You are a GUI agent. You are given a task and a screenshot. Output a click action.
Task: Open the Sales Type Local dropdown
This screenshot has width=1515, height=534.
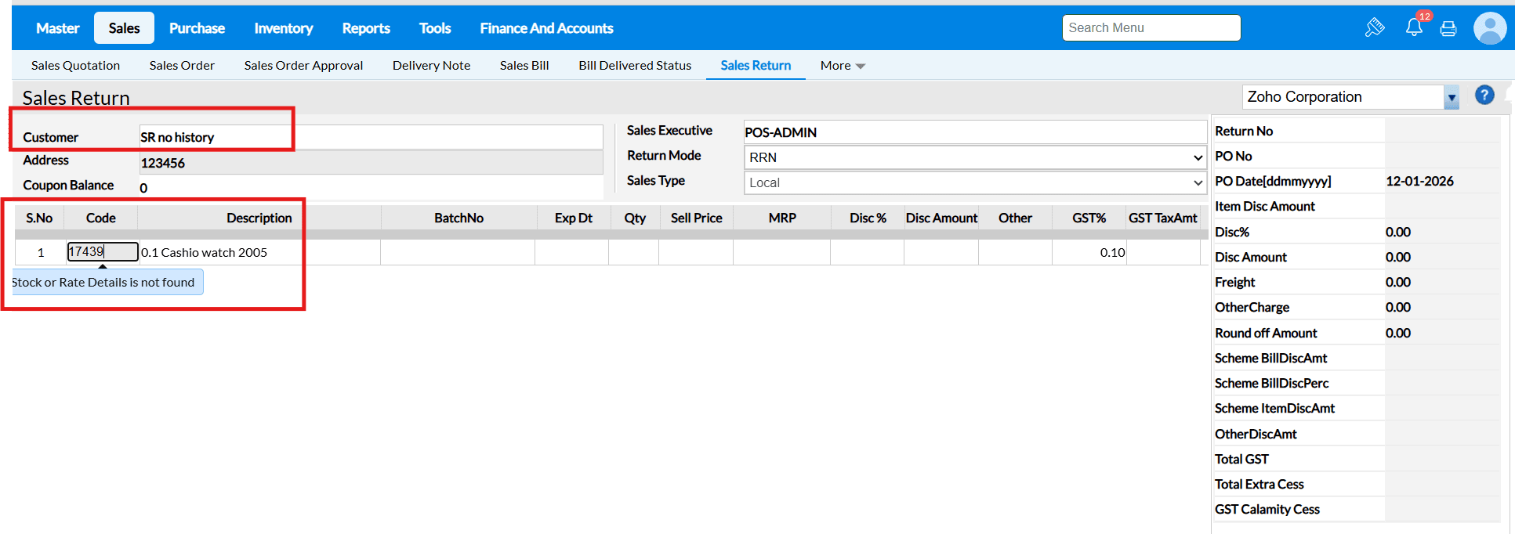click(x=974, y=182)
